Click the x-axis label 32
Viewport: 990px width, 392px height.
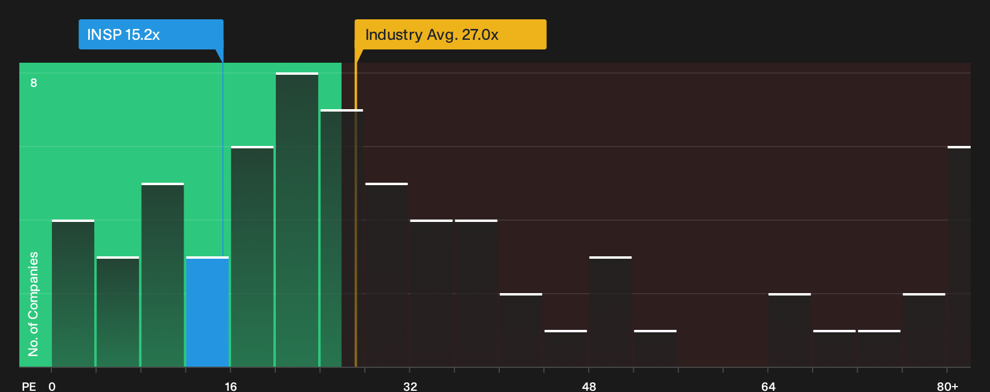pos(410,386)
